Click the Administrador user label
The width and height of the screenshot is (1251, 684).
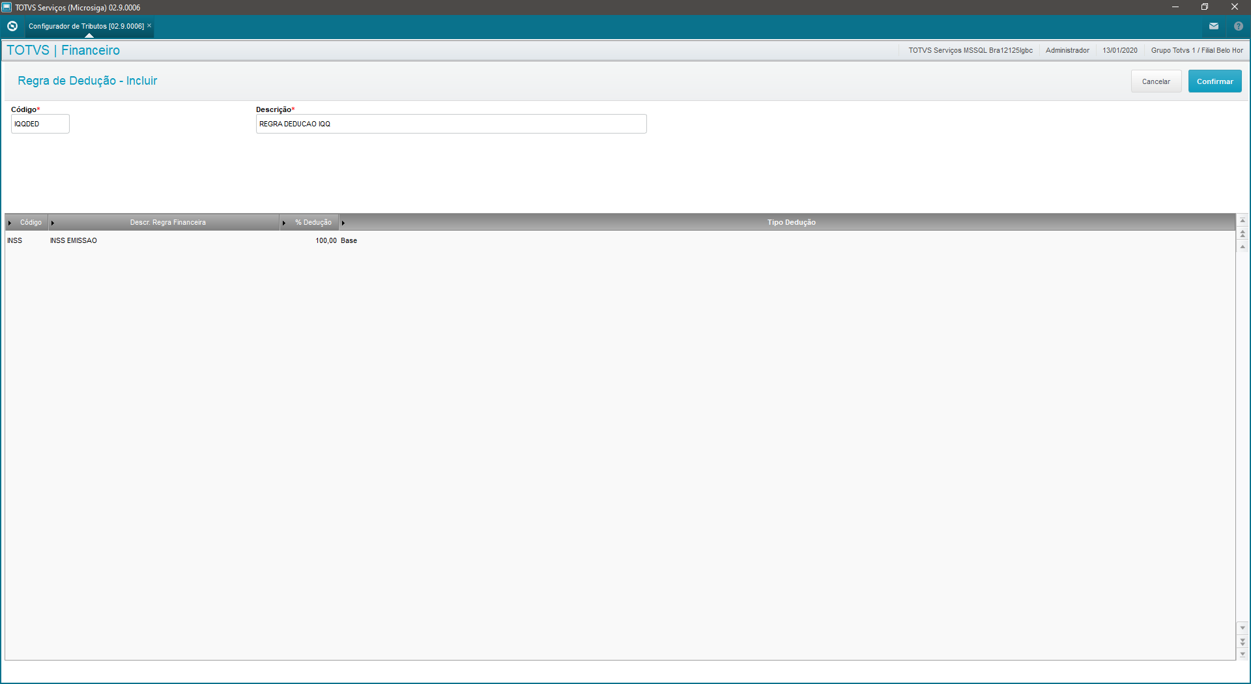[1067, 50]
